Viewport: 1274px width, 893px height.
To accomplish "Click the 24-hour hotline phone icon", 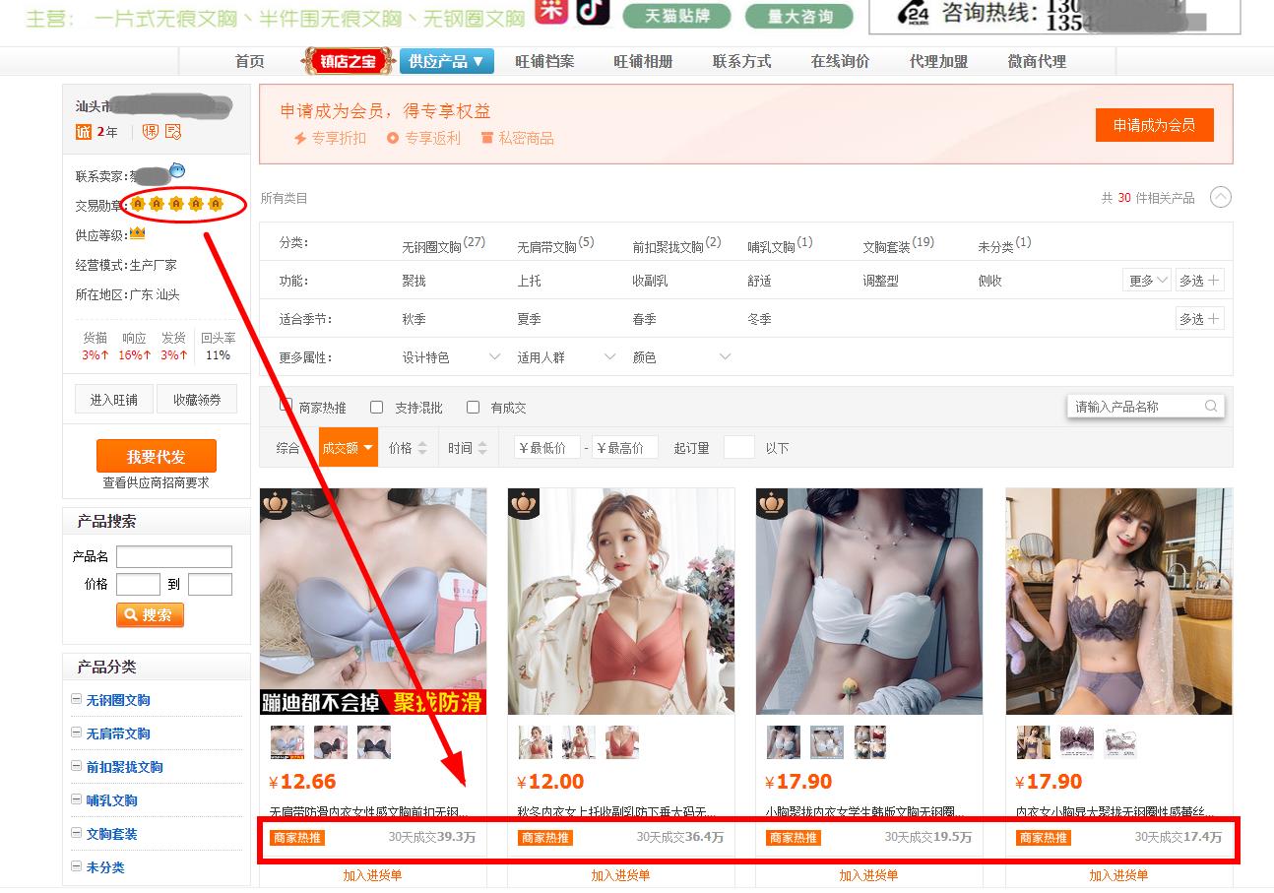I will (915, 13).
